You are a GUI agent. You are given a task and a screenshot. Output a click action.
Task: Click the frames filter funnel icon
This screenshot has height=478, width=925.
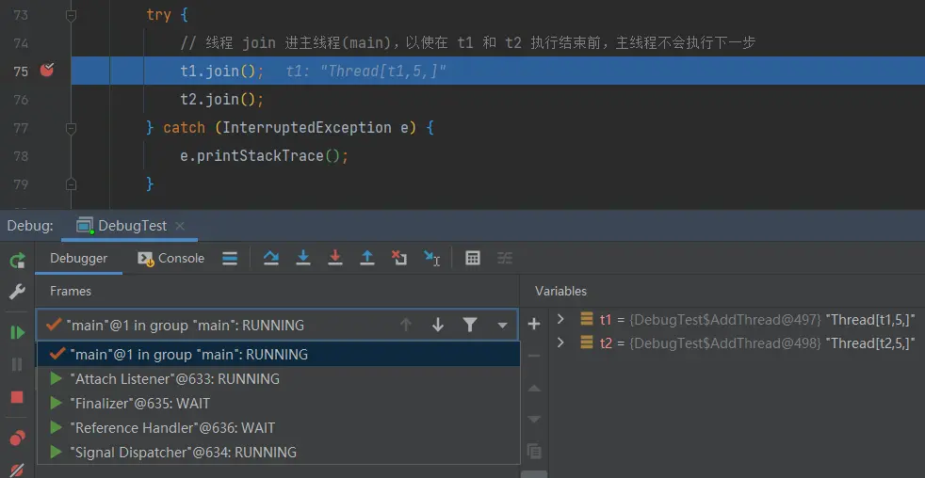[x=470, y=325]
